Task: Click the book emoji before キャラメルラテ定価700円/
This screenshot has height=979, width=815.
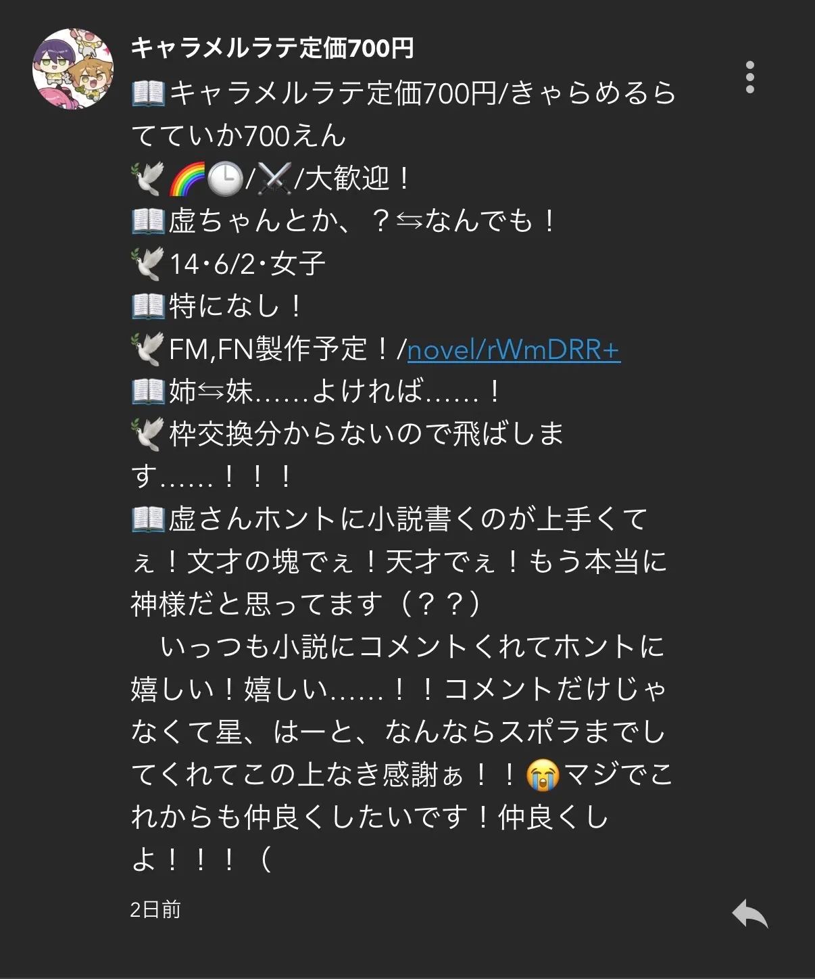Action: (148, 93)
